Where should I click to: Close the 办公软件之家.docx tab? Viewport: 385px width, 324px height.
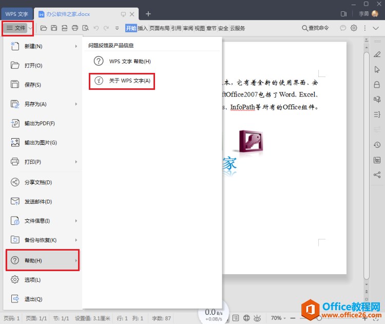[132, 14]
